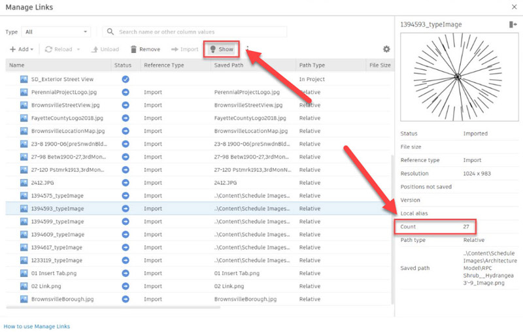Image resolution: width=523 pixels, height=332 pixels.
Task: Open the Type filter dropdown
Action: (56, 31)
